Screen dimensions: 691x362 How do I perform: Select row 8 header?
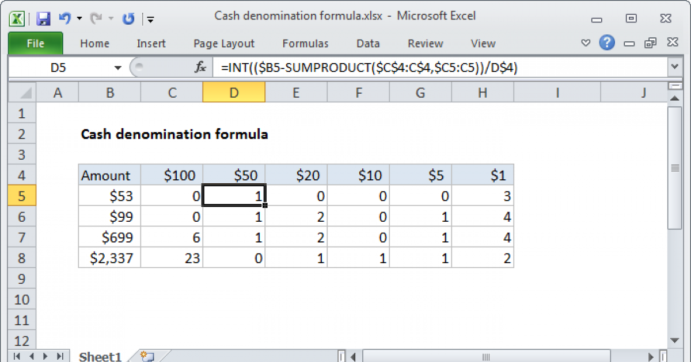22,259
